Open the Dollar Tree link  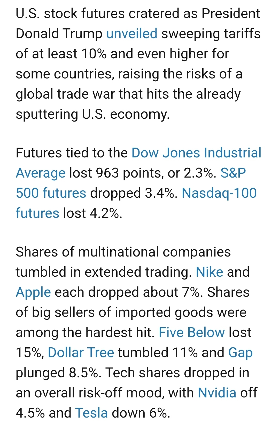tap(81, 353)
